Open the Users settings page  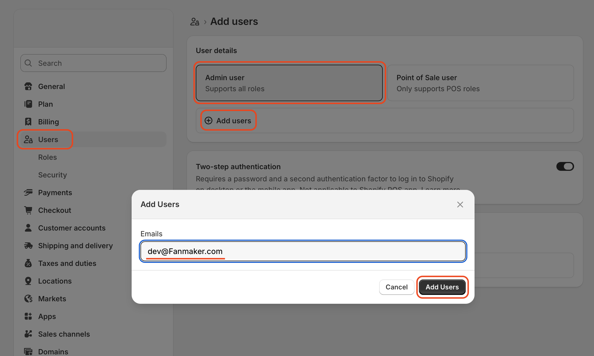point(48,140)
